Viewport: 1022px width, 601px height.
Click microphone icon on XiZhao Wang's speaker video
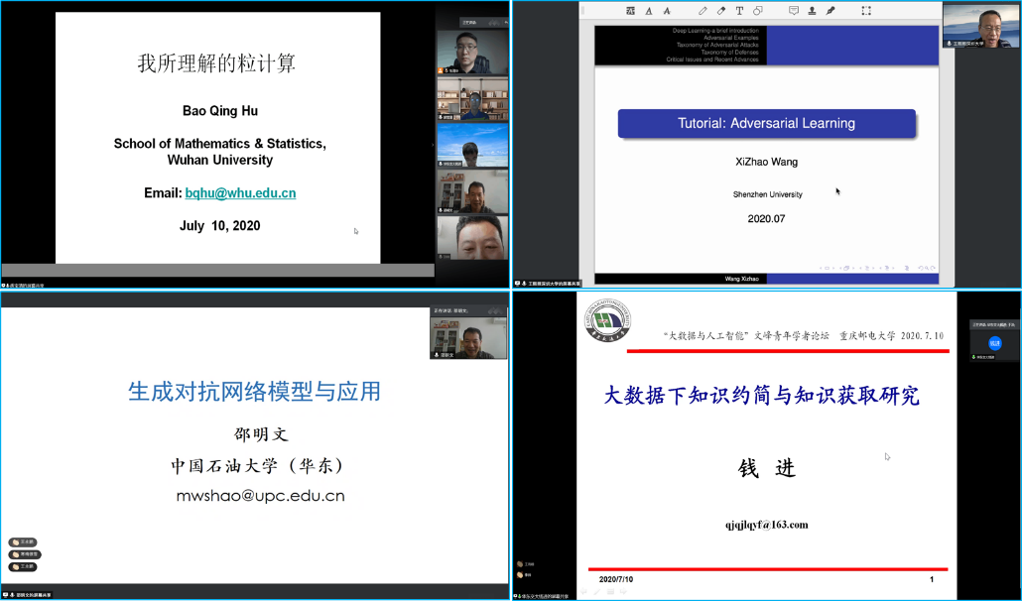point(949,44)
